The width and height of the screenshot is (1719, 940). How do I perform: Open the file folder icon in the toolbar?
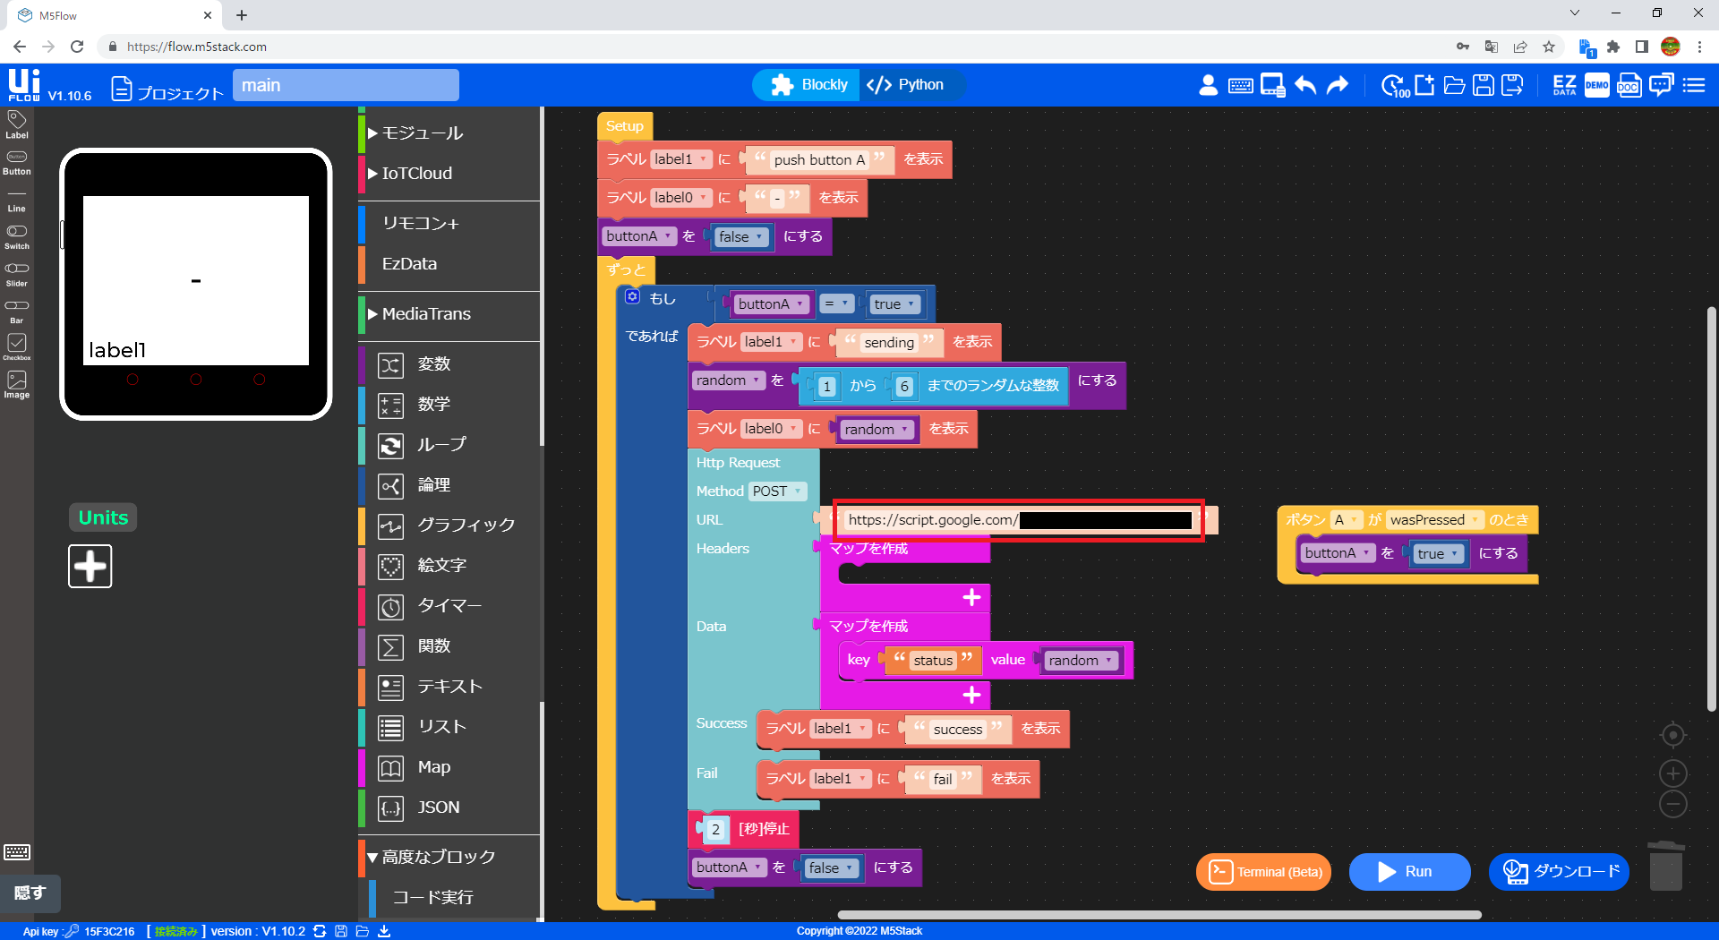click(1455, 85)
